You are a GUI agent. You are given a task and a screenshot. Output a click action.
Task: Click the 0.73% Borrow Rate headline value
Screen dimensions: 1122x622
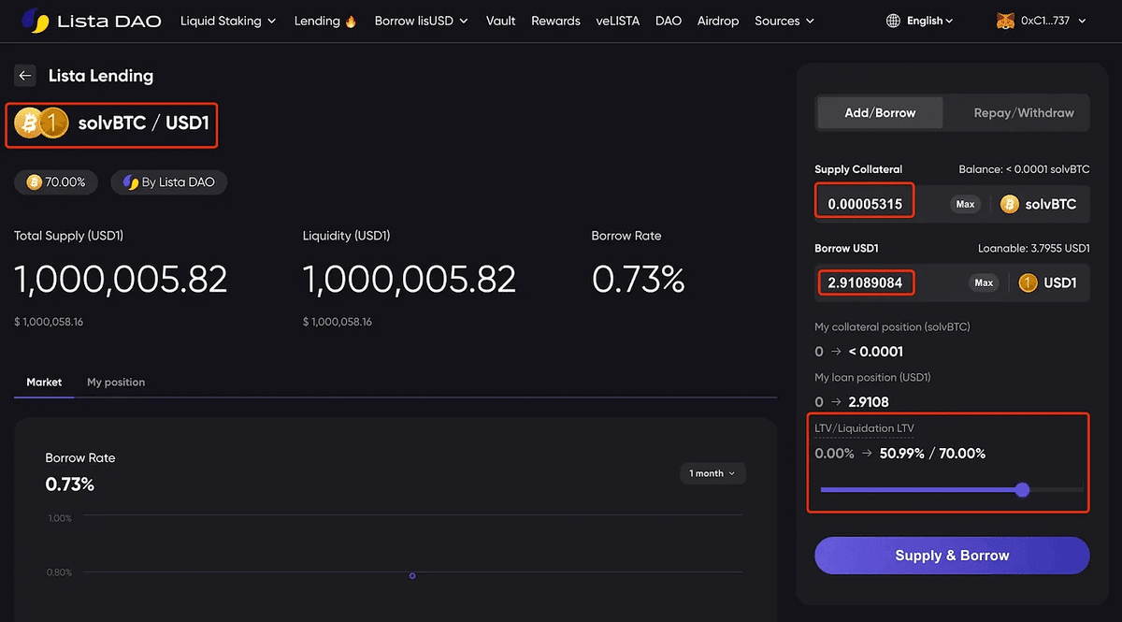click(x=639, y=279)
